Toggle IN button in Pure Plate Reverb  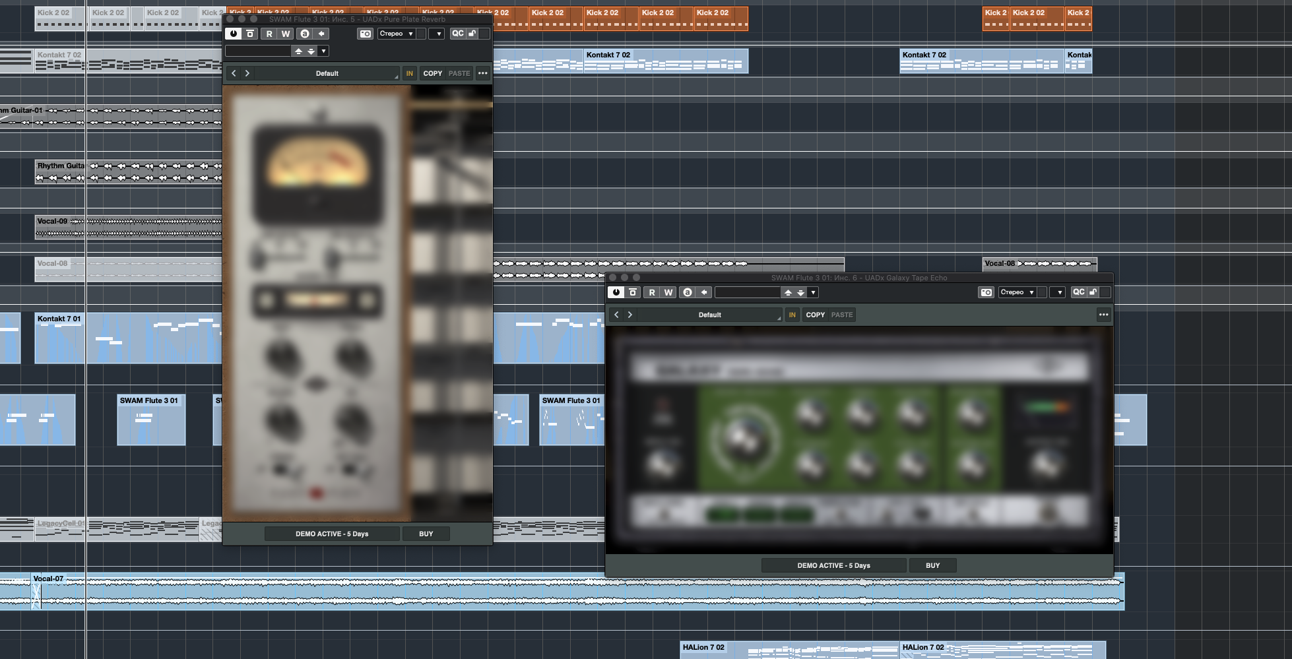[410, 73]
